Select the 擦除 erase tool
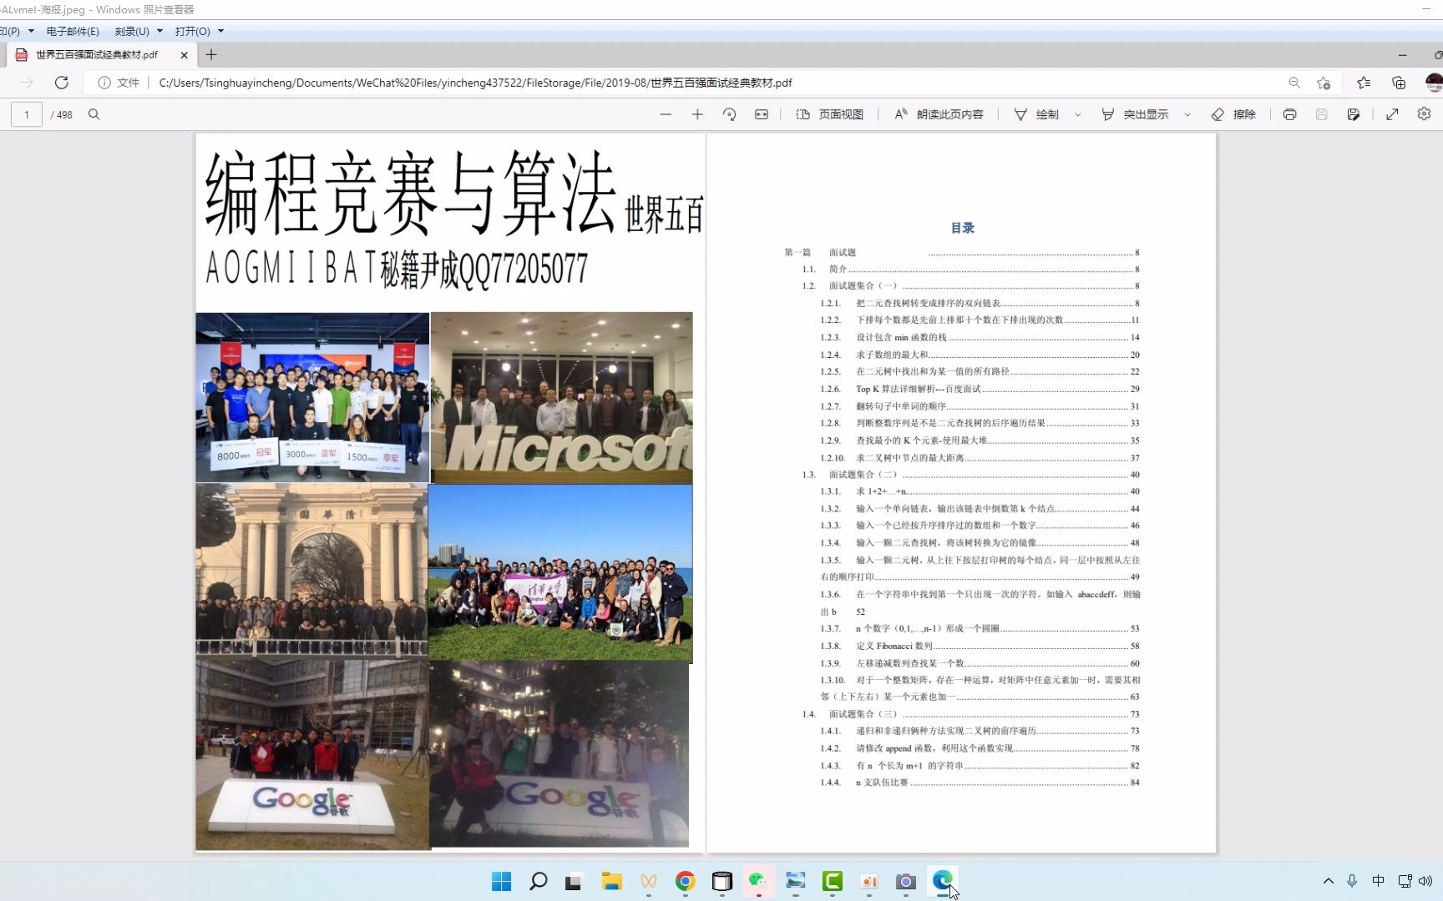This screenshot has width=1443, height=901. (1233, 114)
